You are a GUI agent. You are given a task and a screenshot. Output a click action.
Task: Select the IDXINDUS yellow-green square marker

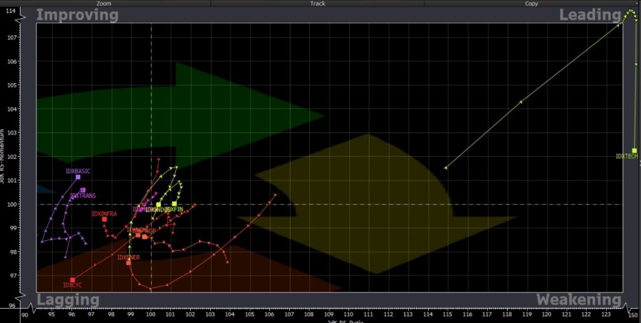158,205
